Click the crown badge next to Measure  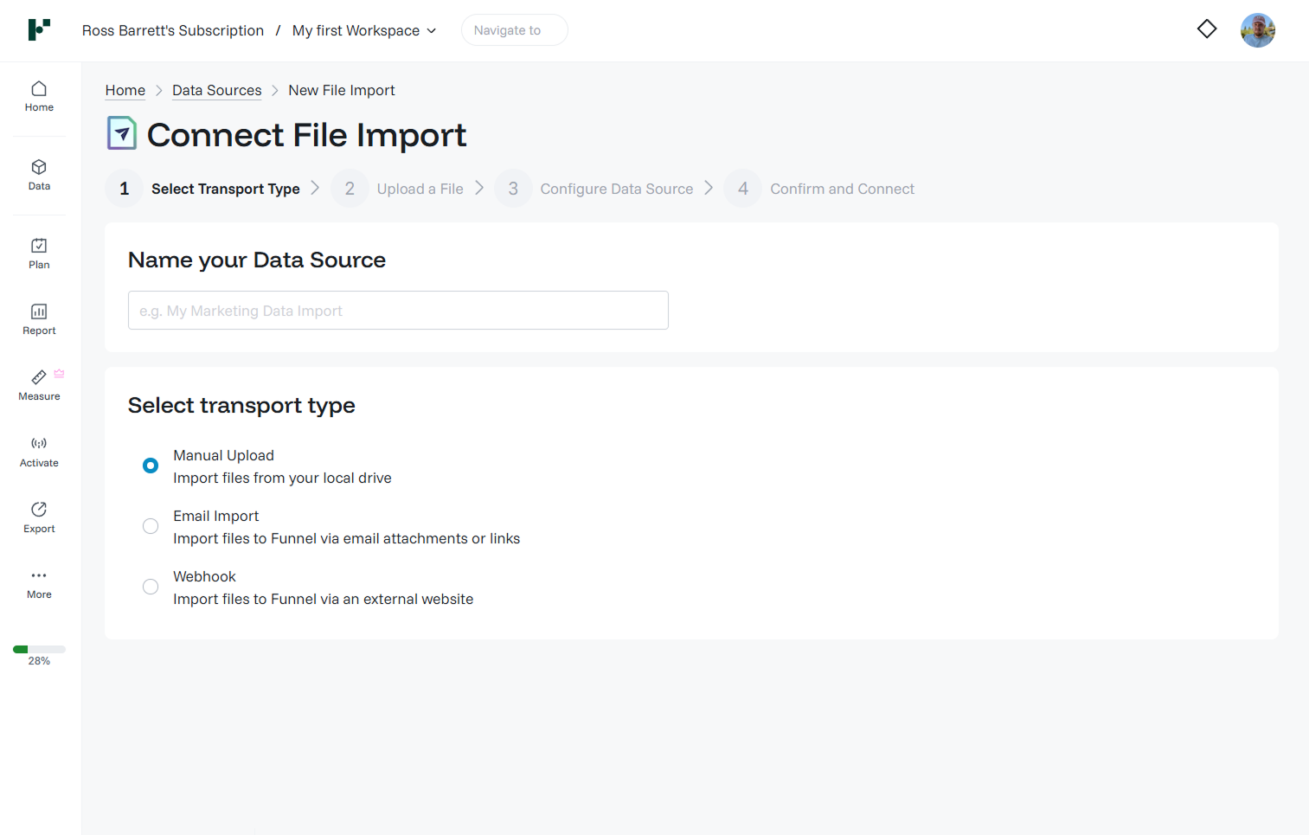[x=59, y=374]
